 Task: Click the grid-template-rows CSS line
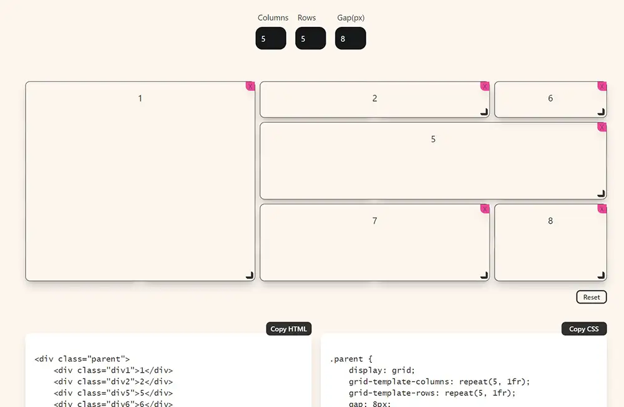(x=432, y=393)
